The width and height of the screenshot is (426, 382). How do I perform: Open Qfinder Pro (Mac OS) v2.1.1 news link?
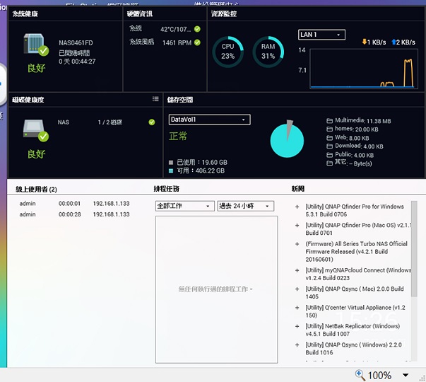coord(358,229)
